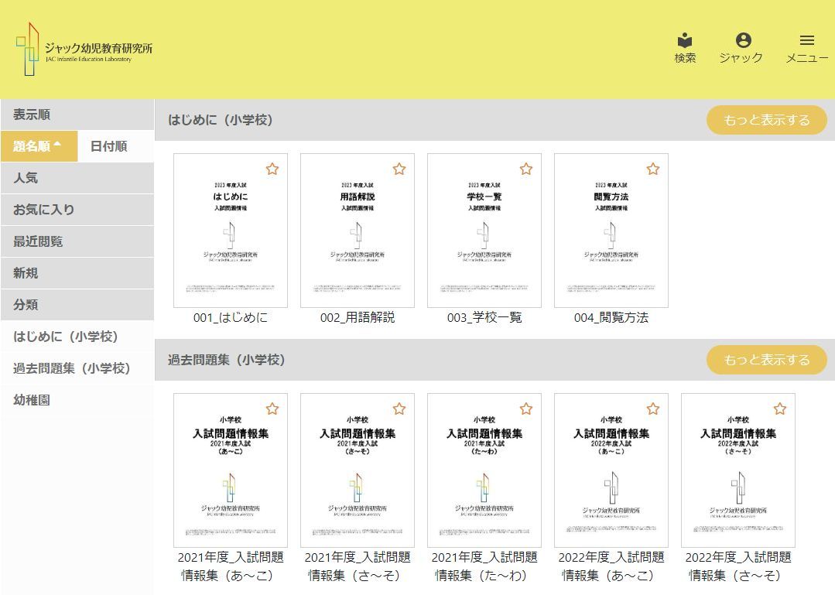Open the 幼稚園 category
This screenshot has width=835, height=595.
coord(77,400)
